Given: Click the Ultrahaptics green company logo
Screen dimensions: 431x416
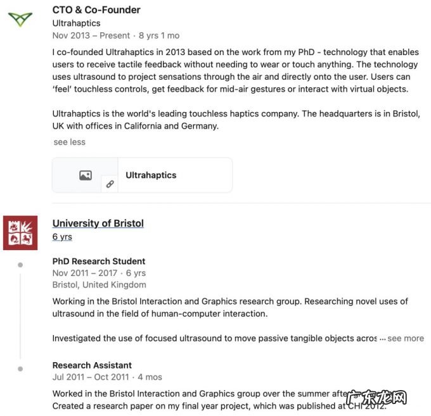Looking at the screenshot, I should click(20, 18).
